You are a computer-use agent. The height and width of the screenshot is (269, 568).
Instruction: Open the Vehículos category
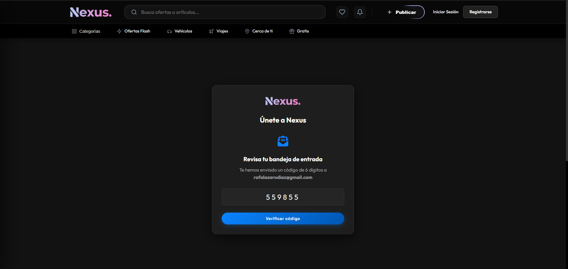pos(179,31)
